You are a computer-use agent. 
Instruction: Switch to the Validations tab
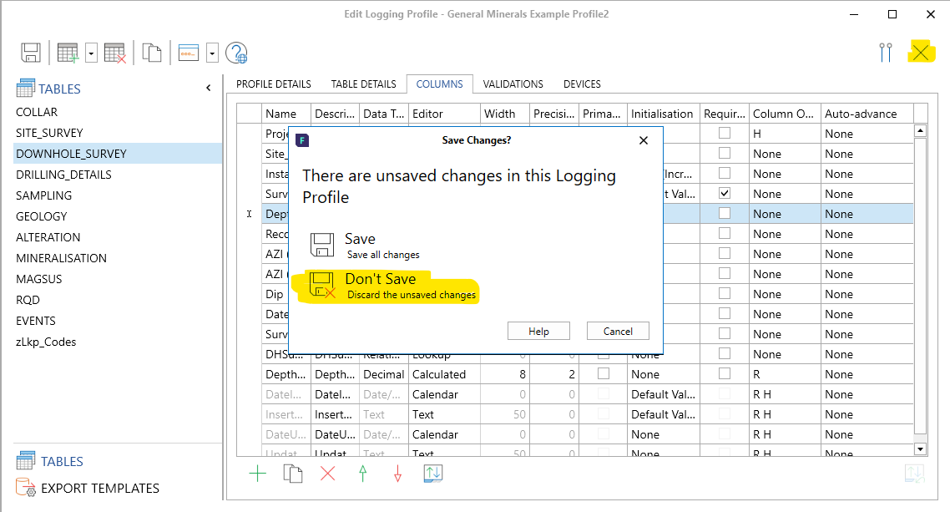513,84
